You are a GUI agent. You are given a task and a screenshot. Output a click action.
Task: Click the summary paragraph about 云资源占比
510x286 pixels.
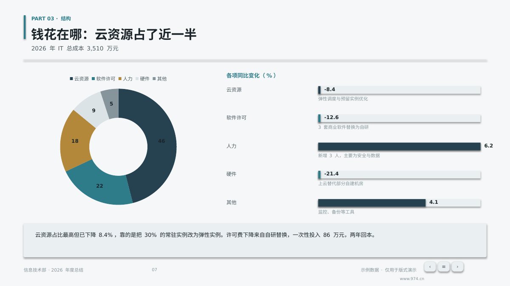click(x=205, y=235)
